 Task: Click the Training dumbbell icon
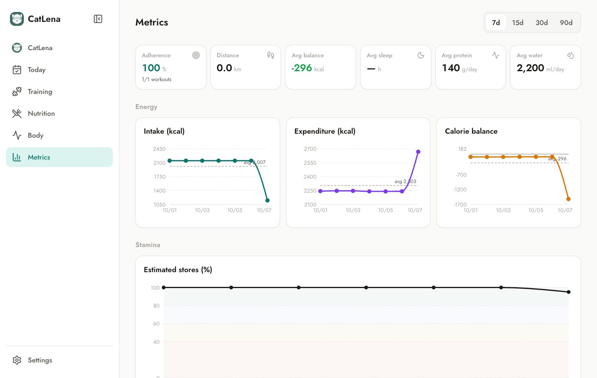point(17,92)
